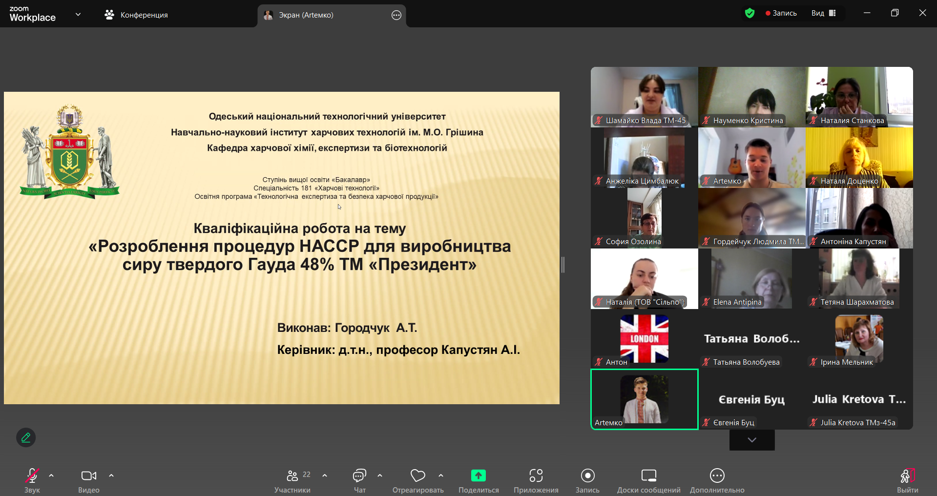Select Ірина Мельник video tile
Screen dimensions: 937x496
859,339
